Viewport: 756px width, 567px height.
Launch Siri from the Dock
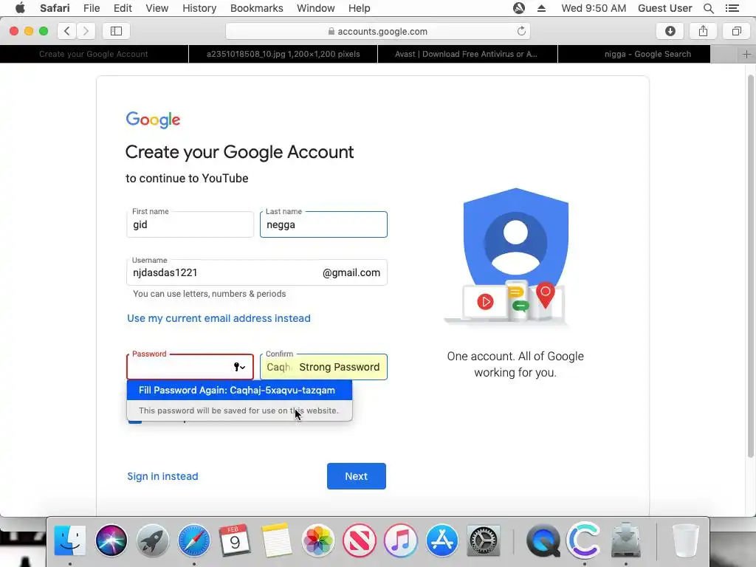(x=111, y=540)
